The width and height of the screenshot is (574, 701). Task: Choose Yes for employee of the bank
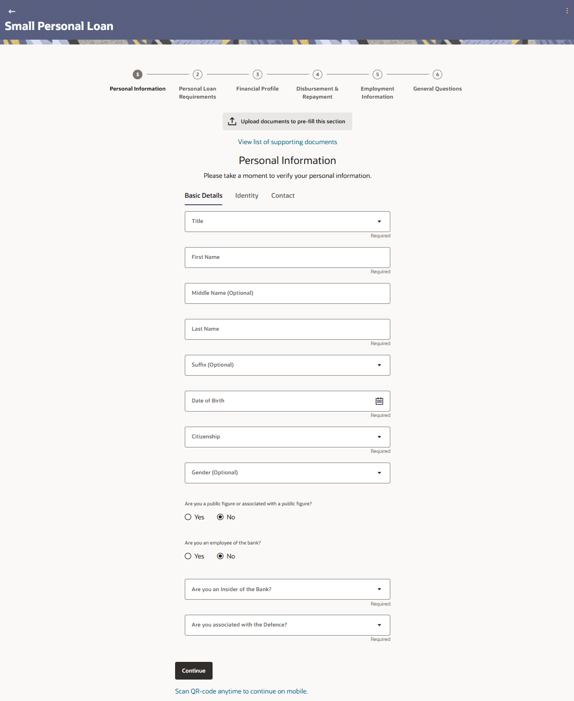pyautogui.click(x=188, y=556)
